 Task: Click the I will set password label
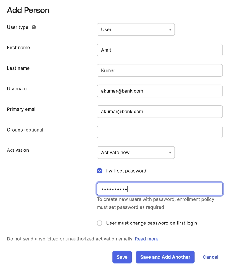coord(126,171)
